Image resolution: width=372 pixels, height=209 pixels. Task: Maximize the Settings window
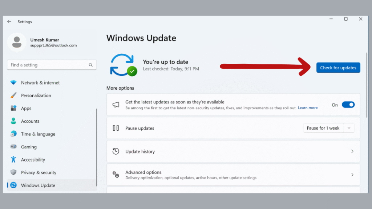pyautogui.click(x=346, y=19)
